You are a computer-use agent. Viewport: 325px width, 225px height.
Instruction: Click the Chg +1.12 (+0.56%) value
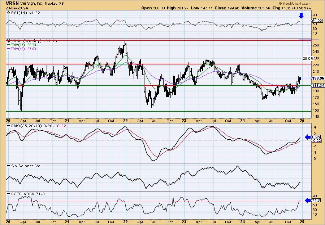[x=290, y=8]
